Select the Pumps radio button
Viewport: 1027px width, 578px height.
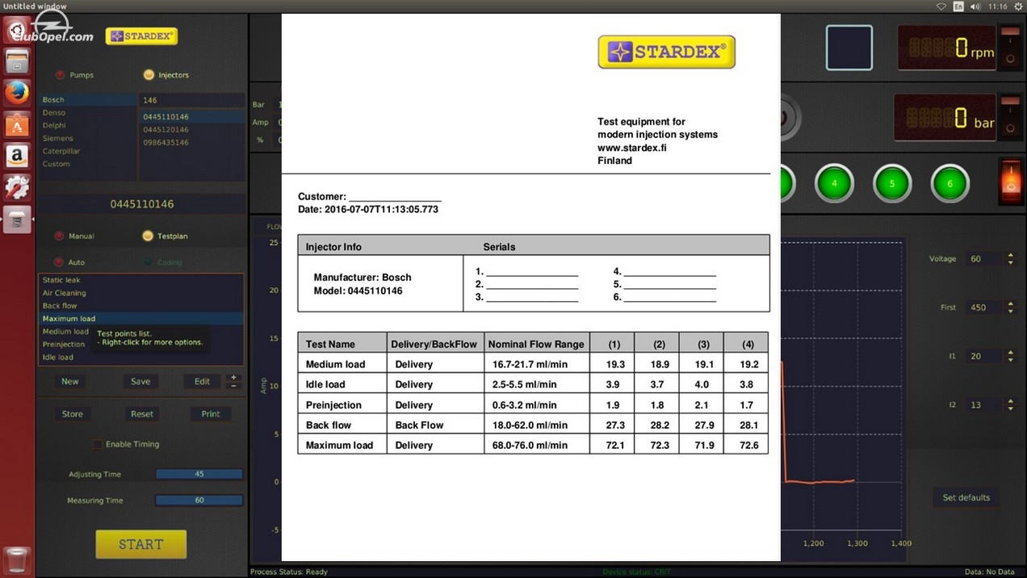[x=60, y=75]
